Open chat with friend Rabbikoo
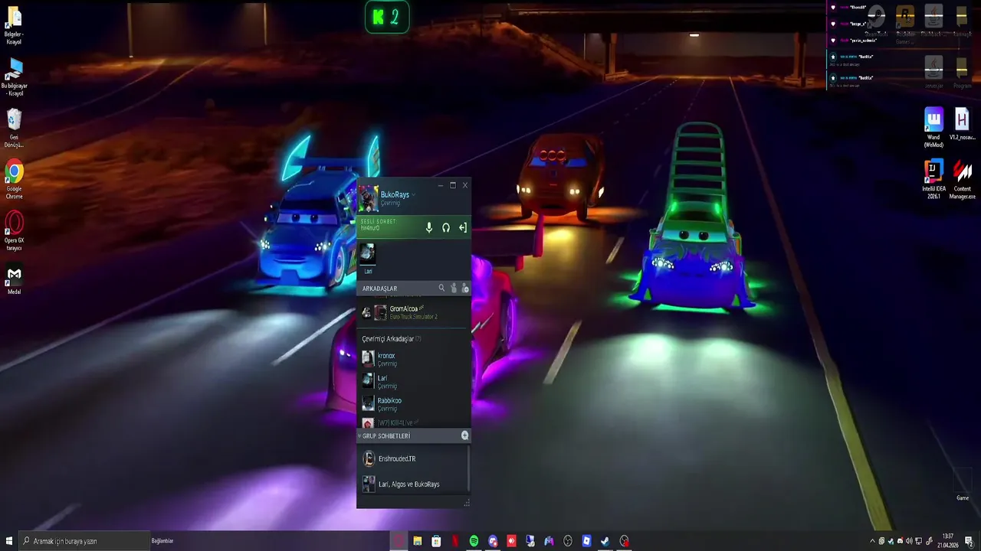Screen dimensions: 981x551 click(x=414, y=403)
